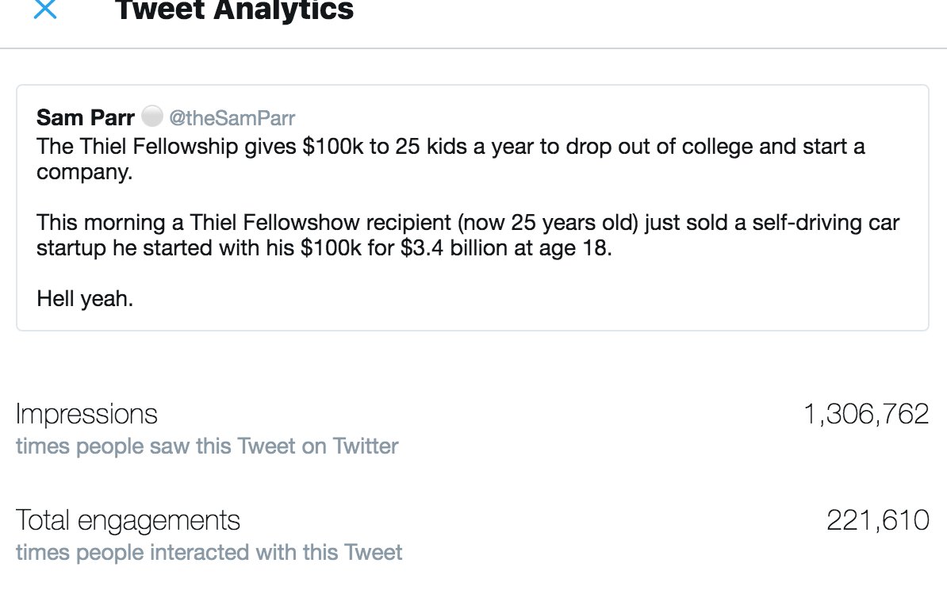Click the "$3.4 billion" text in tweet
Screen dimensions: 947x590
pos(455,247)
